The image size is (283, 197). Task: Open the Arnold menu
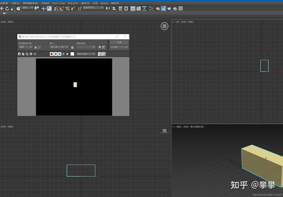click(104, 3)
